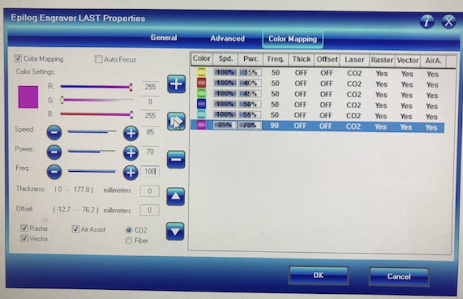Toggle the Raster checkbox
This screenshot has width=463, height=299.
click(24, 228)
